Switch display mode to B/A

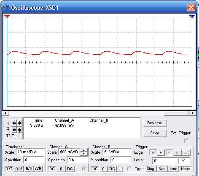(x=29, y=168)
